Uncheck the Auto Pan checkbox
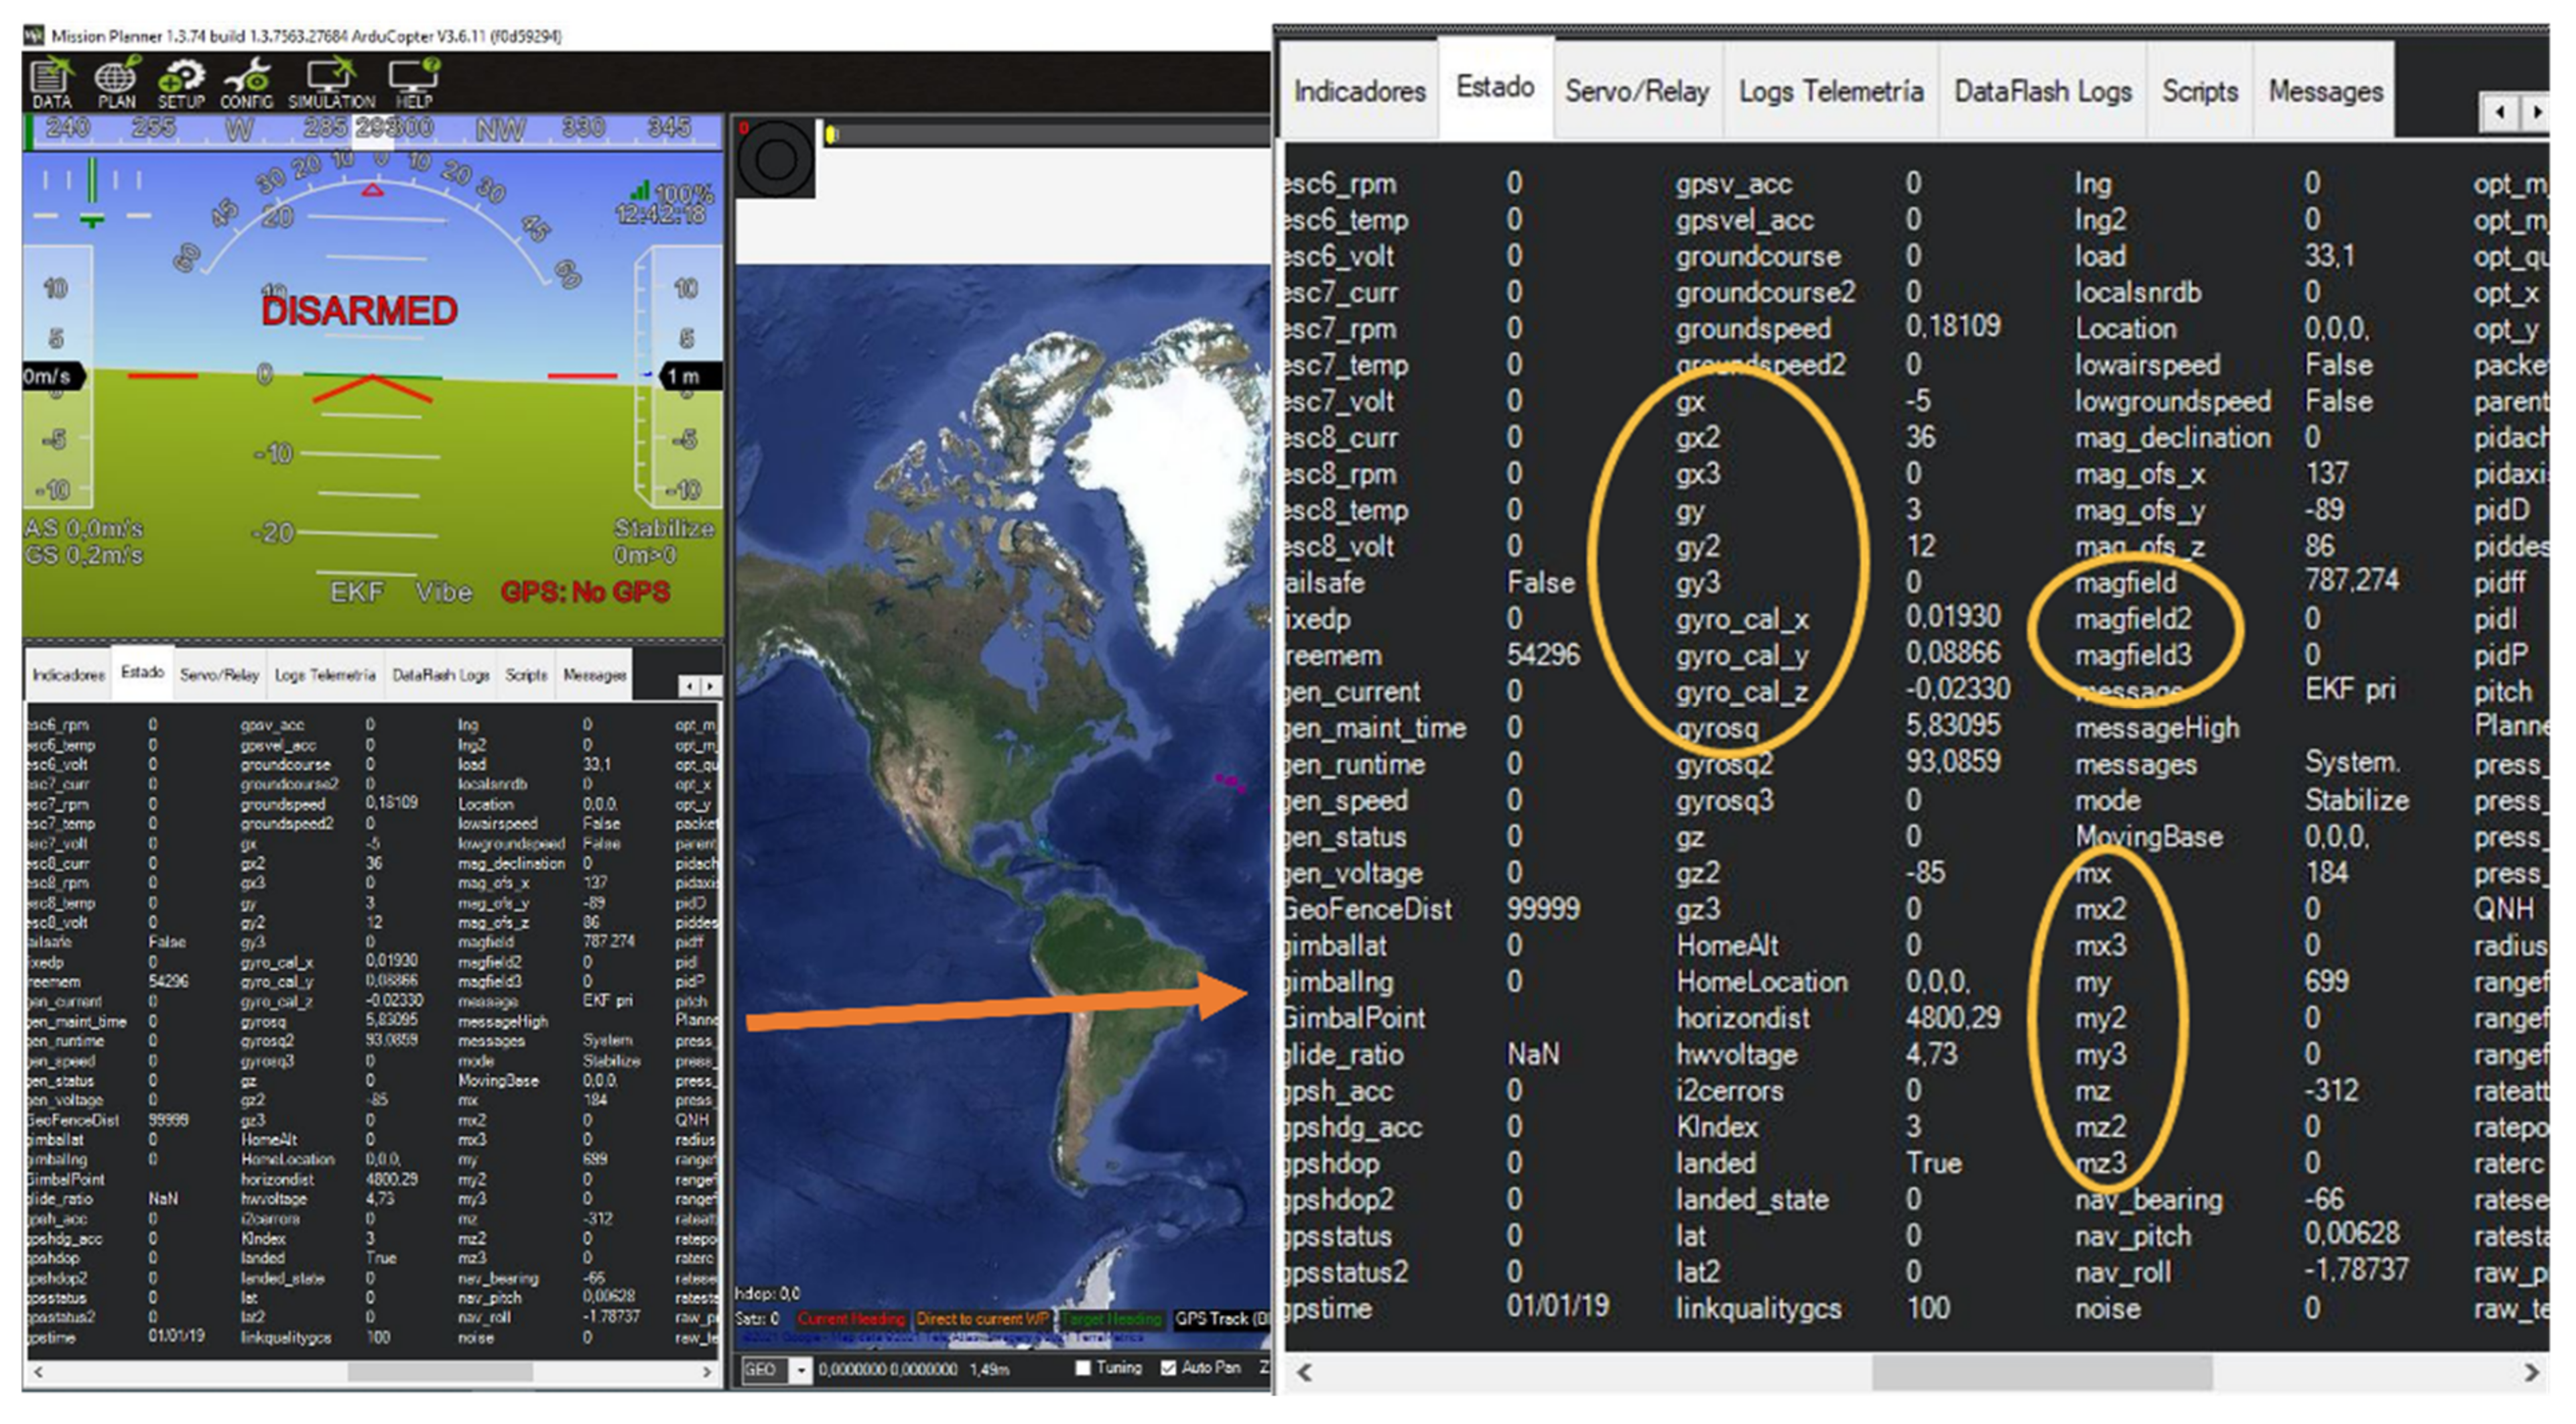 (x=1168, y=1368)
